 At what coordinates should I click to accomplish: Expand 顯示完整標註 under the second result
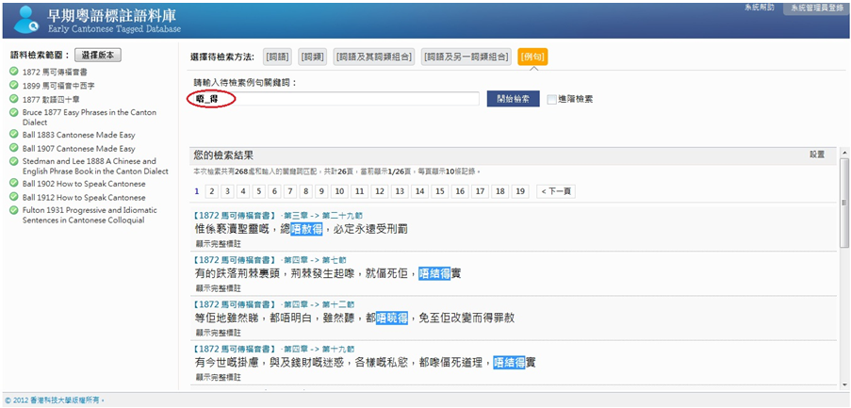coord(217,287)
